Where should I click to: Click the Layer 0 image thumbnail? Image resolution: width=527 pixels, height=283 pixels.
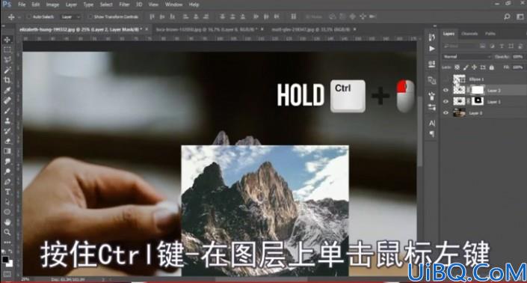[x=459, y=113]
